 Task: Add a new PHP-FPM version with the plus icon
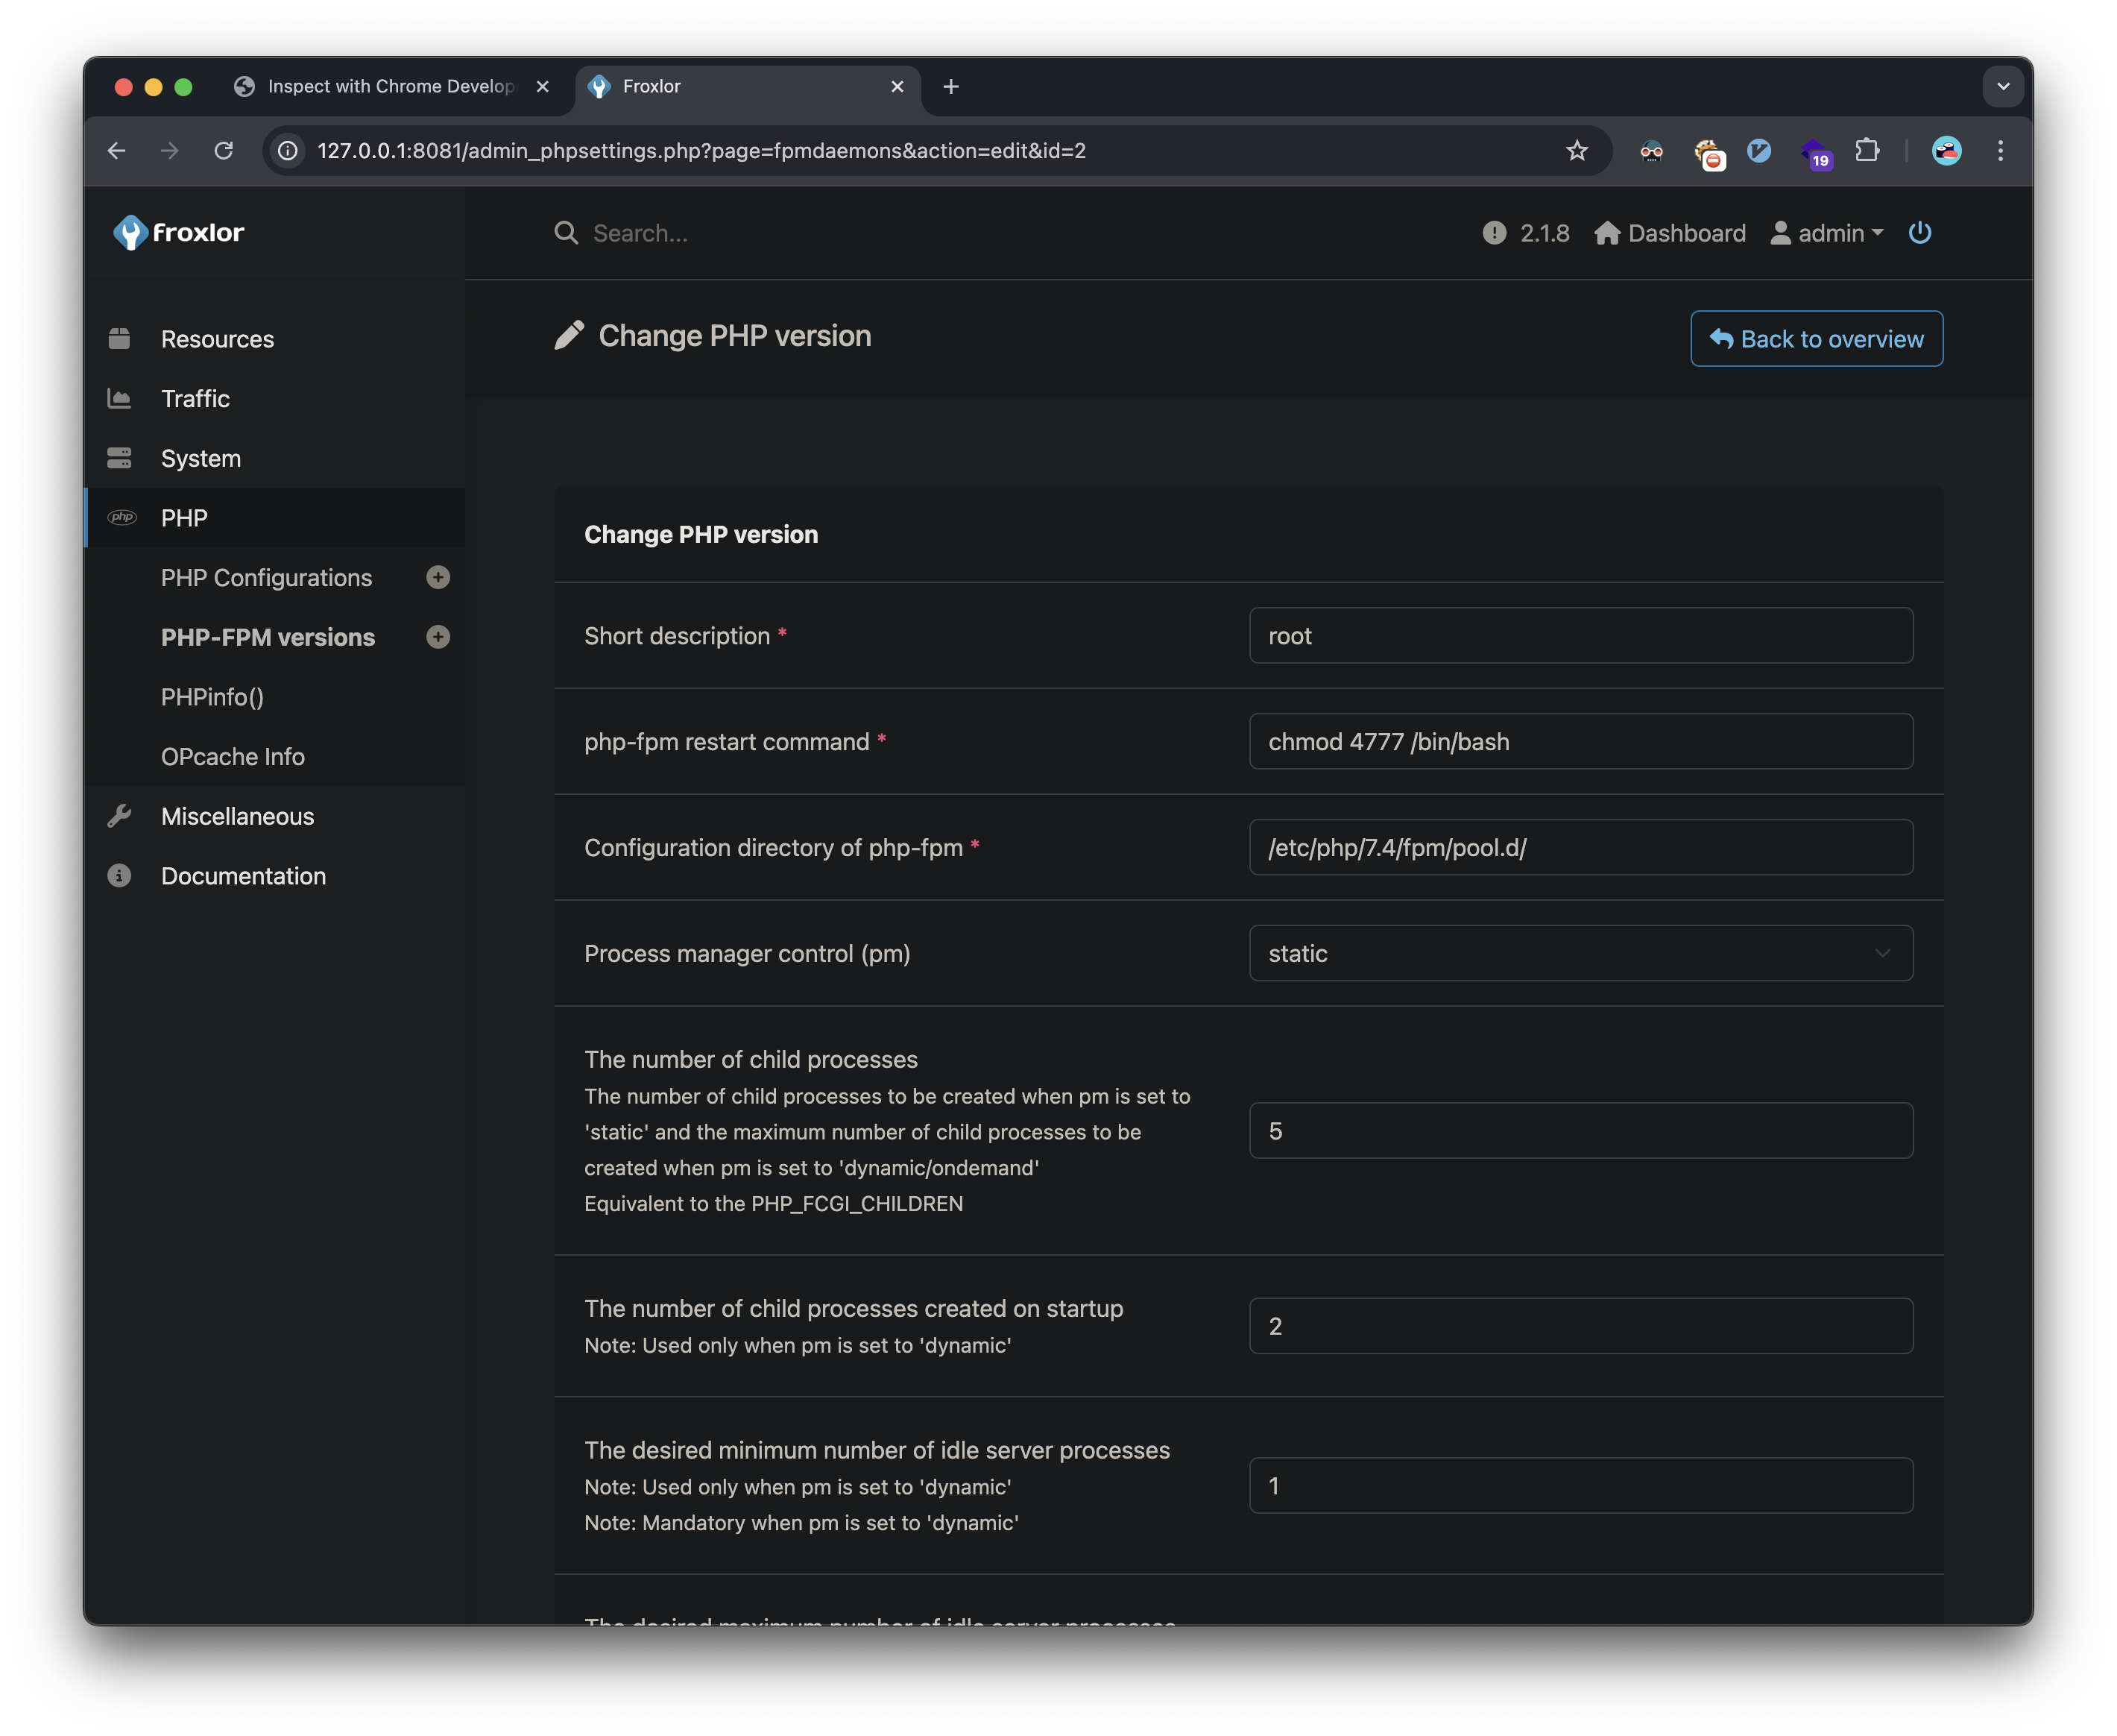[438, 637]
